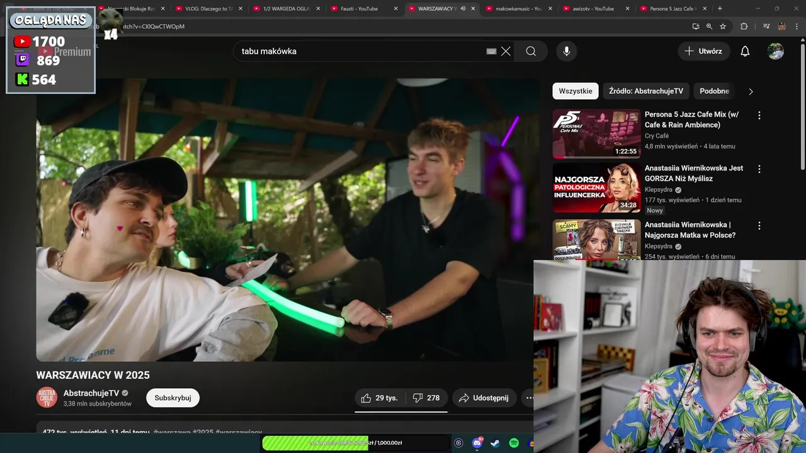Click the Subskrybuj button
This screenshot has height=453, width=806.
[173, 398]
